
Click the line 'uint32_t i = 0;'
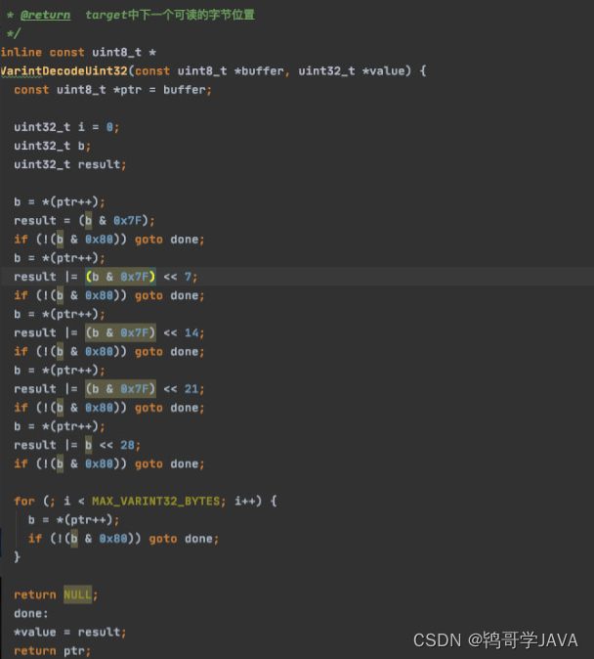66,127
